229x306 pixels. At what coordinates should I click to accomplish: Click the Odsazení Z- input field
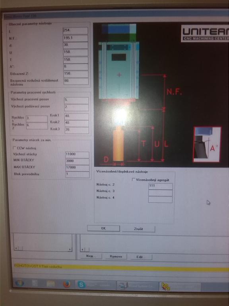pyautogui.click(x=76, y=74)
